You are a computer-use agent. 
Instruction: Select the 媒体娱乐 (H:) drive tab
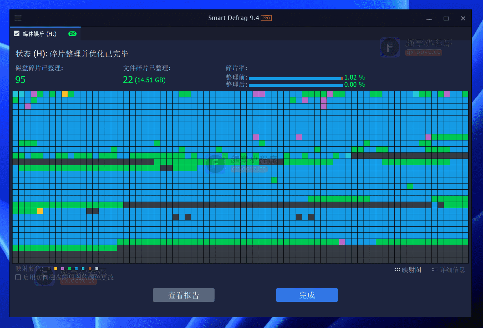(x=45, y=34)
